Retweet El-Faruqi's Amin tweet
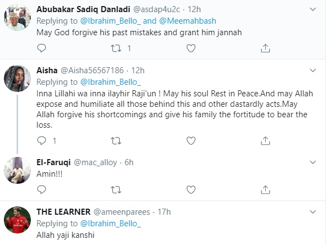333x245 pixels. coord(116,189)
